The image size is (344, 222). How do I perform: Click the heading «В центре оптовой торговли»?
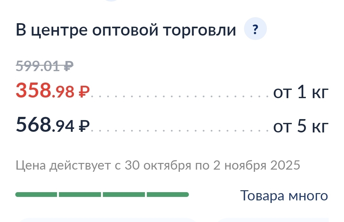(x=126, y=29)
